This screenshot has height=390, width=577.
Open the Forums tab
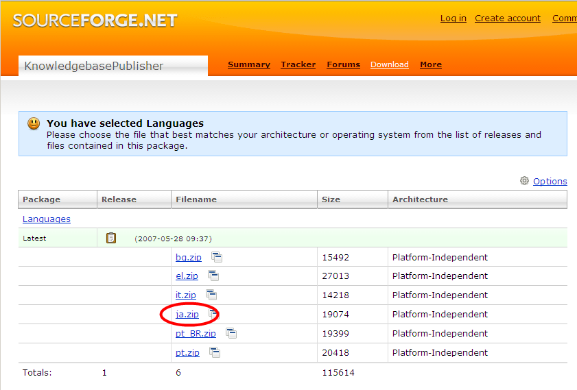coord(343,64)
